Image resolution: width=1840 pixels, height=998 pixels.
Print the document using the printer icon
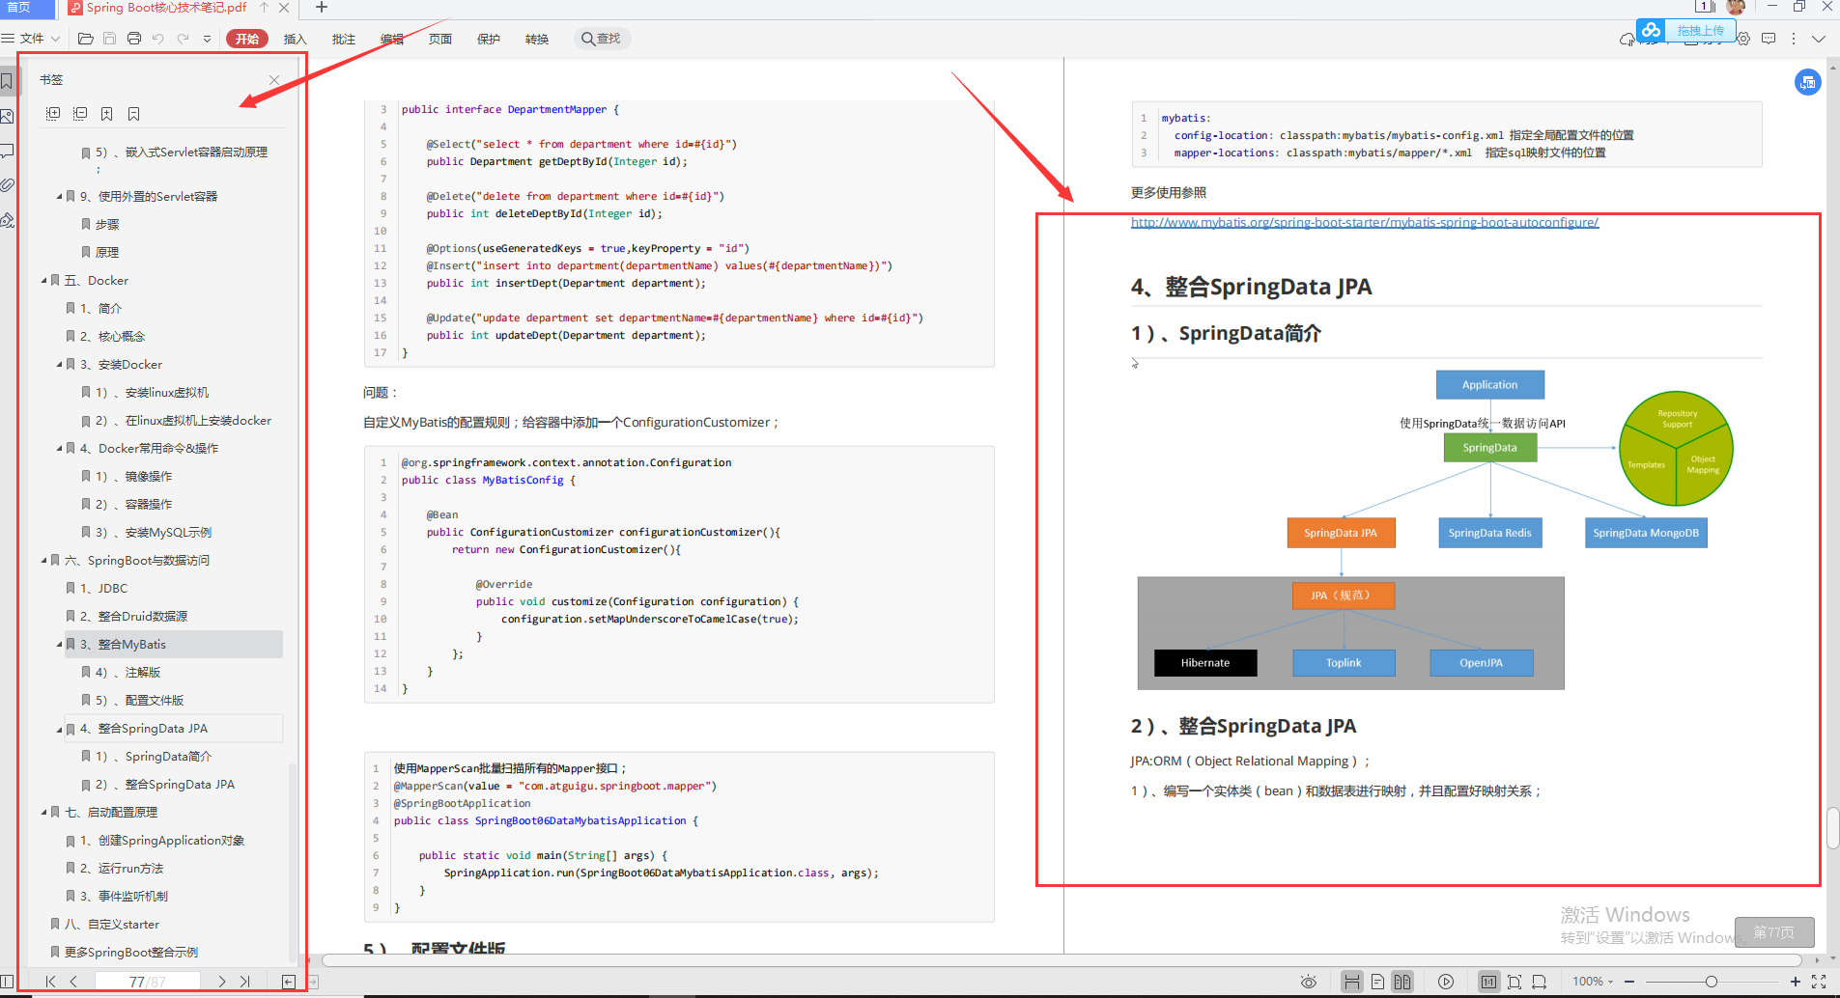coord(134,39)
